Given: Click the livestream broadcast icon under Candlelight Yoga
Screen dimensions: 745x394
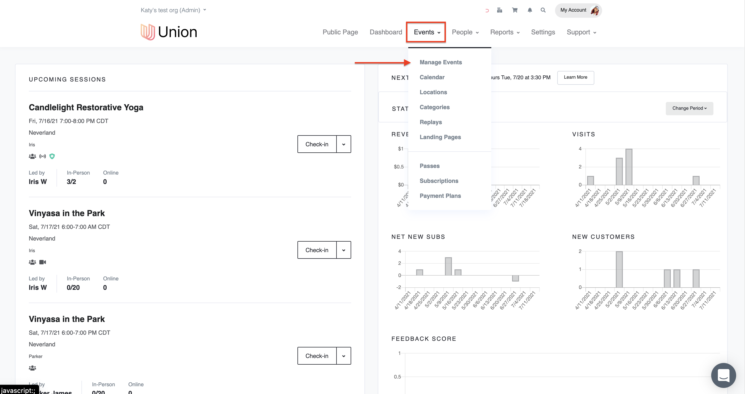Looking at the screenshot, I should 43,156.
